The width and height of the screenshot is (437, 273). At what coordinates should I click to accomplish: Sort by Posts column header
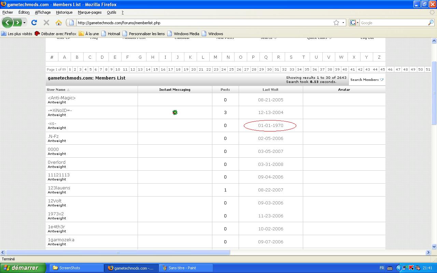225,90
